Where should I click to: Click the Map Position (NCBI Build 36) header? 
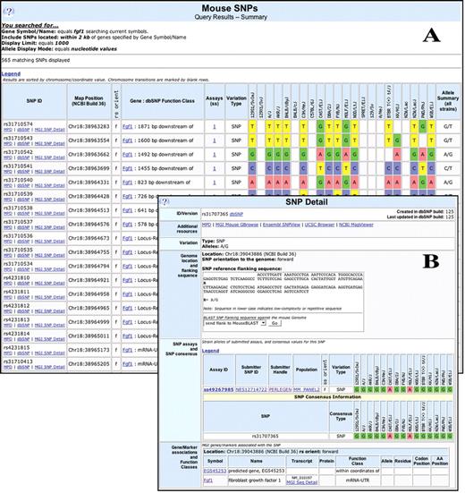point(89,101)
